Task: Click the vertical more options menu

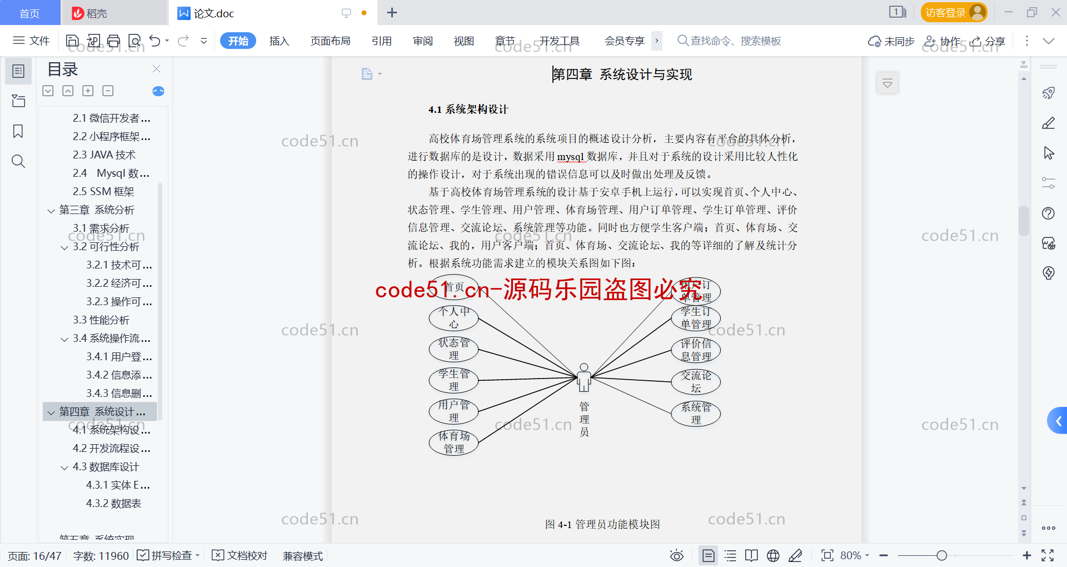Action: (x=1026, y=41)
